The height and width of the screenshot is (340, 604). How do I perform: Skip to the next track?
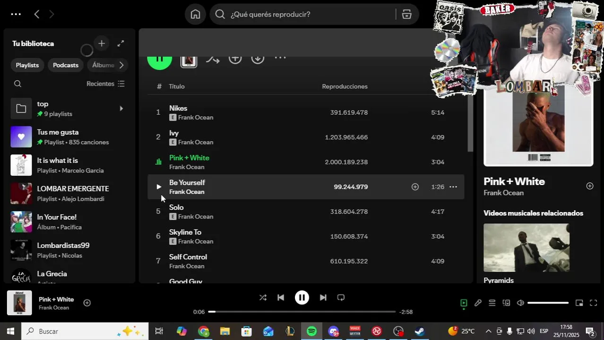click(323, 297)
